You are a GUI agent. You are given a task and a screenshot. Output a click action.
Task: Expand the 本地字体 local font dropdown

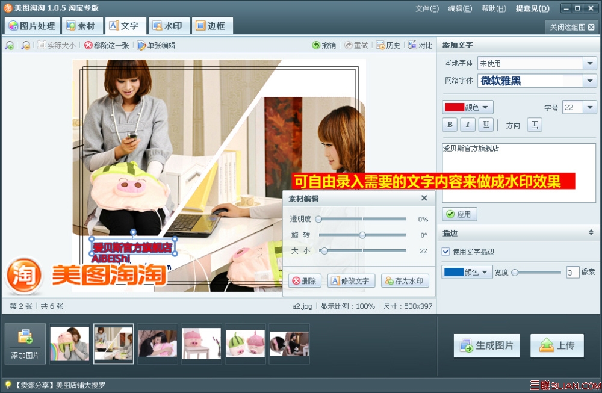pyautogui.click(x=590, y=63)
